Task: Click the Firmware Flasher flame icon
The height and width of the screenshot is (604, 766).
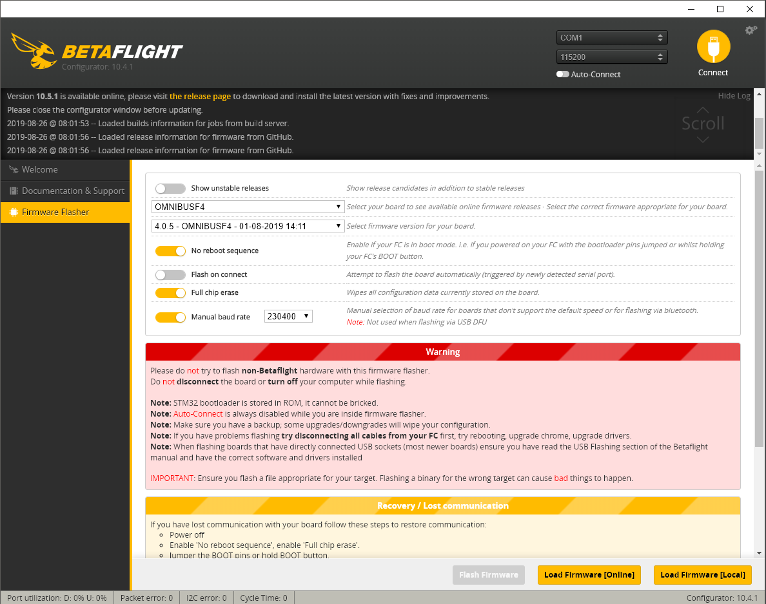Action: [x=14, y=211]
